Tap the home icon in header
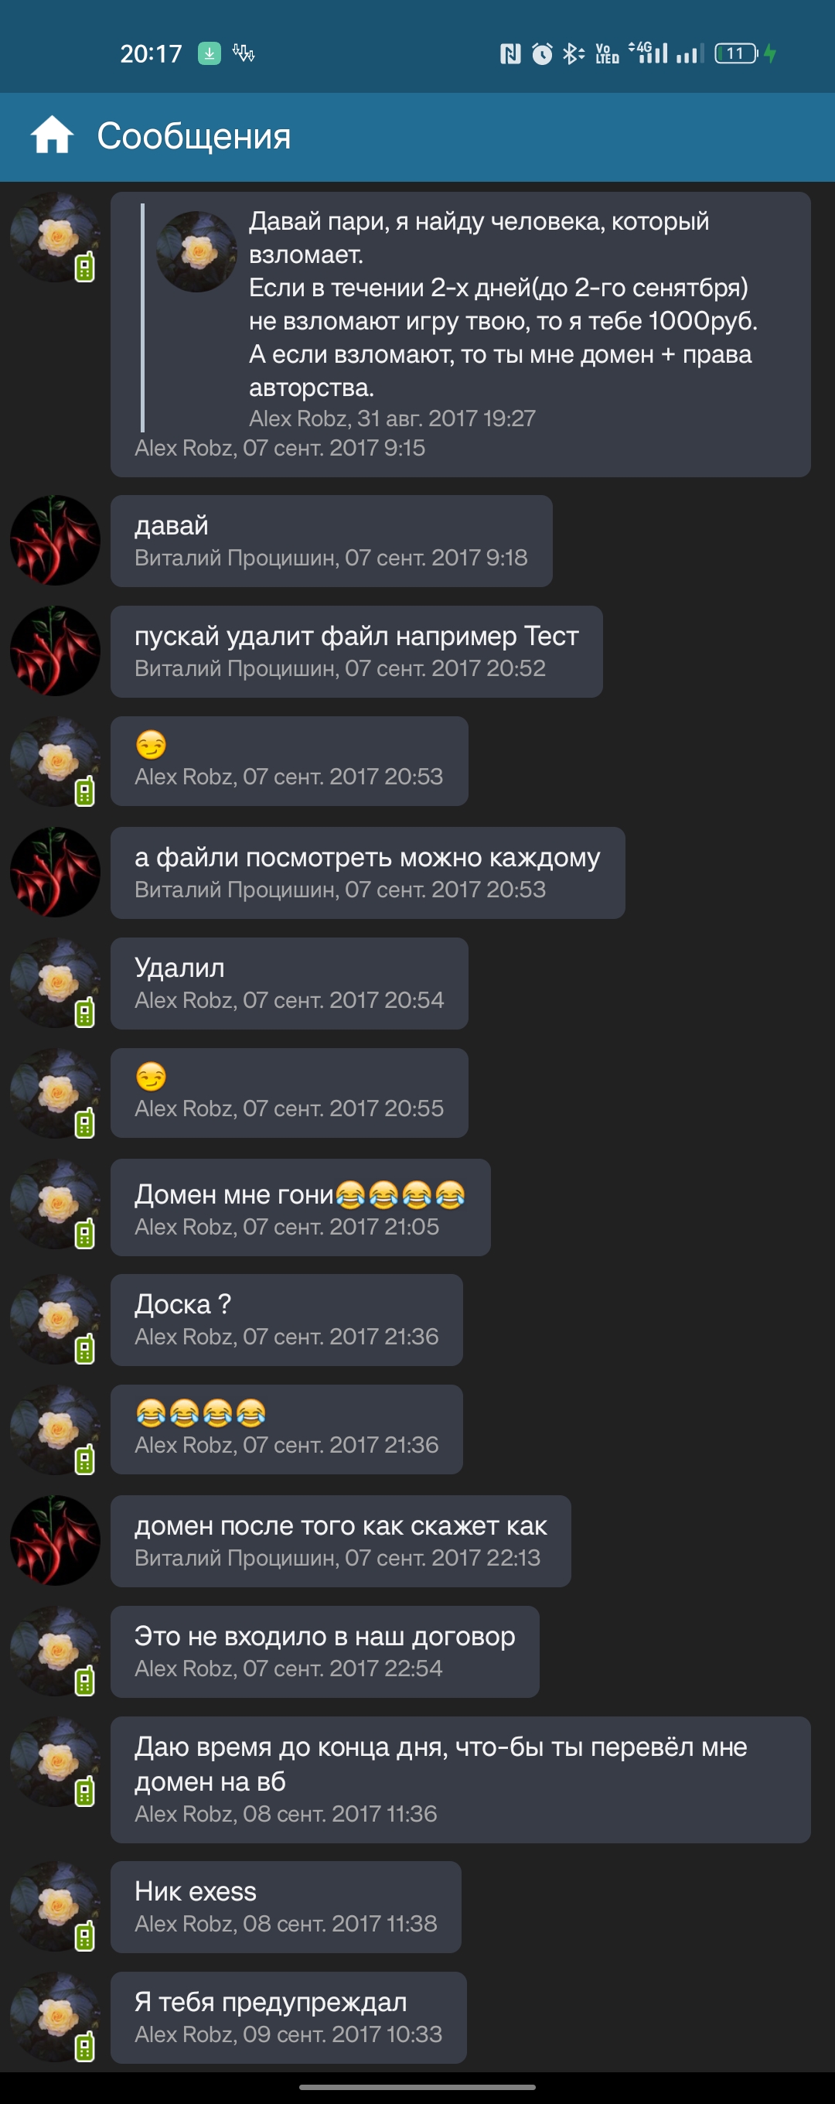This screenshot has width=835, height=2104. (53, 135)
